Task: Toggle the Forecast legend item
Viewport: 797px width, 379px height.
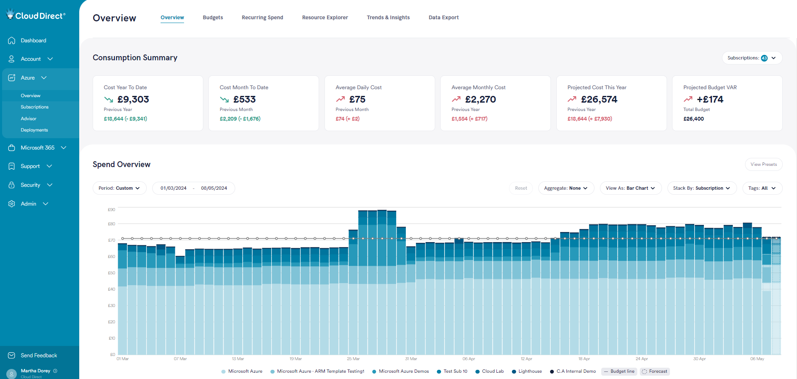Action: [655, 371]
